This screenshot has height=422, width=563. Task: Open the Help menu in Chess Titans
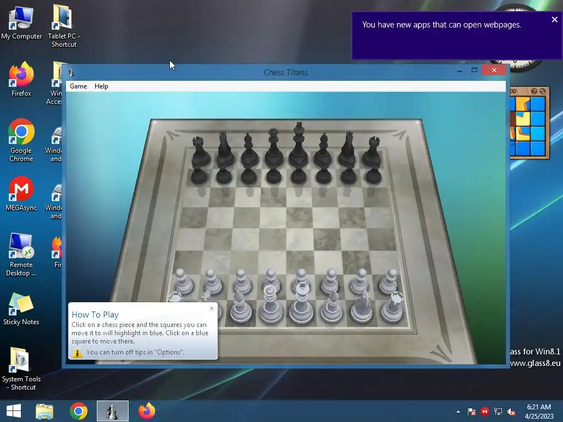(101, 86)
